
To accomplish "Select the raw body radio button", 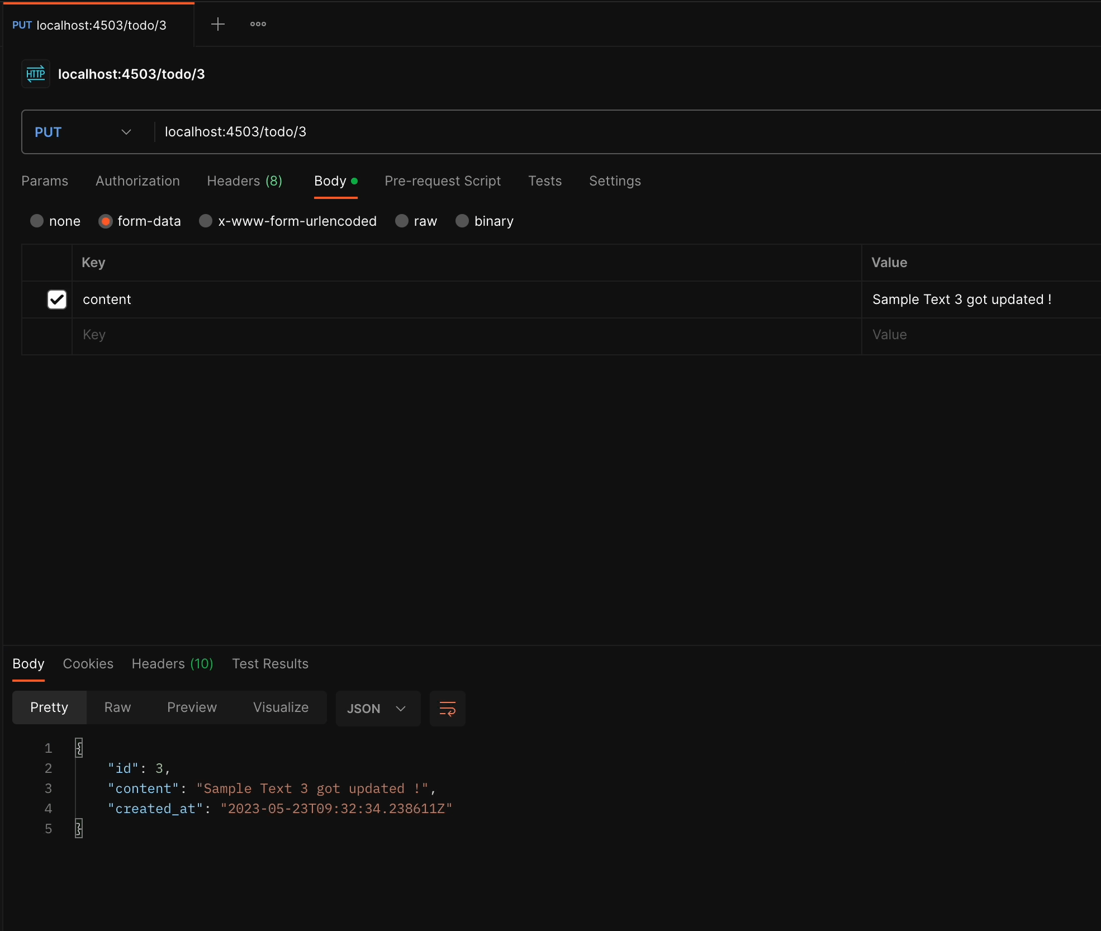I will (402, 221).
